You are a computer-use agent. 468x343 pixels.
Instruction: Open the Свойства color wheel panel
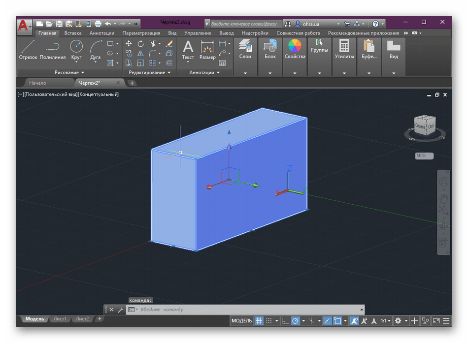click(295, 50)
